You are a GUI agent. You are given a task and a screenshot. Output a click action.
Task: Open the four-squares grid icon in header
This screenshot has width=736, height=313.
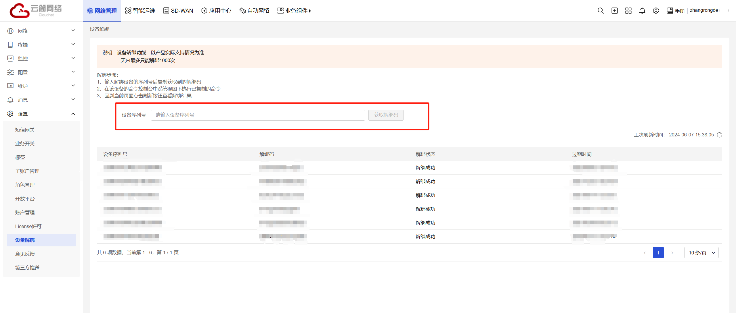point(628,11)
